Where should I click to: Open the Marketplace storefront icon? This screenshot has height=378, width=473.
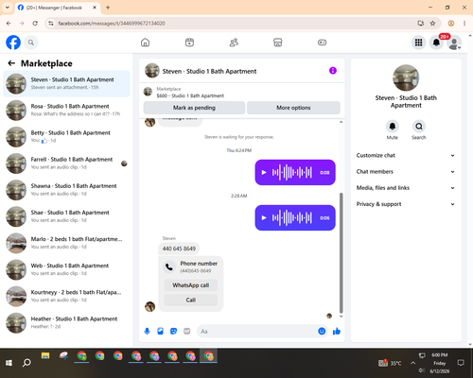tap(278, 43)
